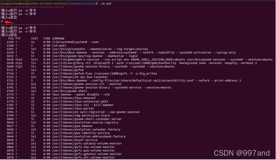Select the ibus-memconf process line
Image resolution: width=276 pixels, height=160 pixels.
tap(51, 98)
